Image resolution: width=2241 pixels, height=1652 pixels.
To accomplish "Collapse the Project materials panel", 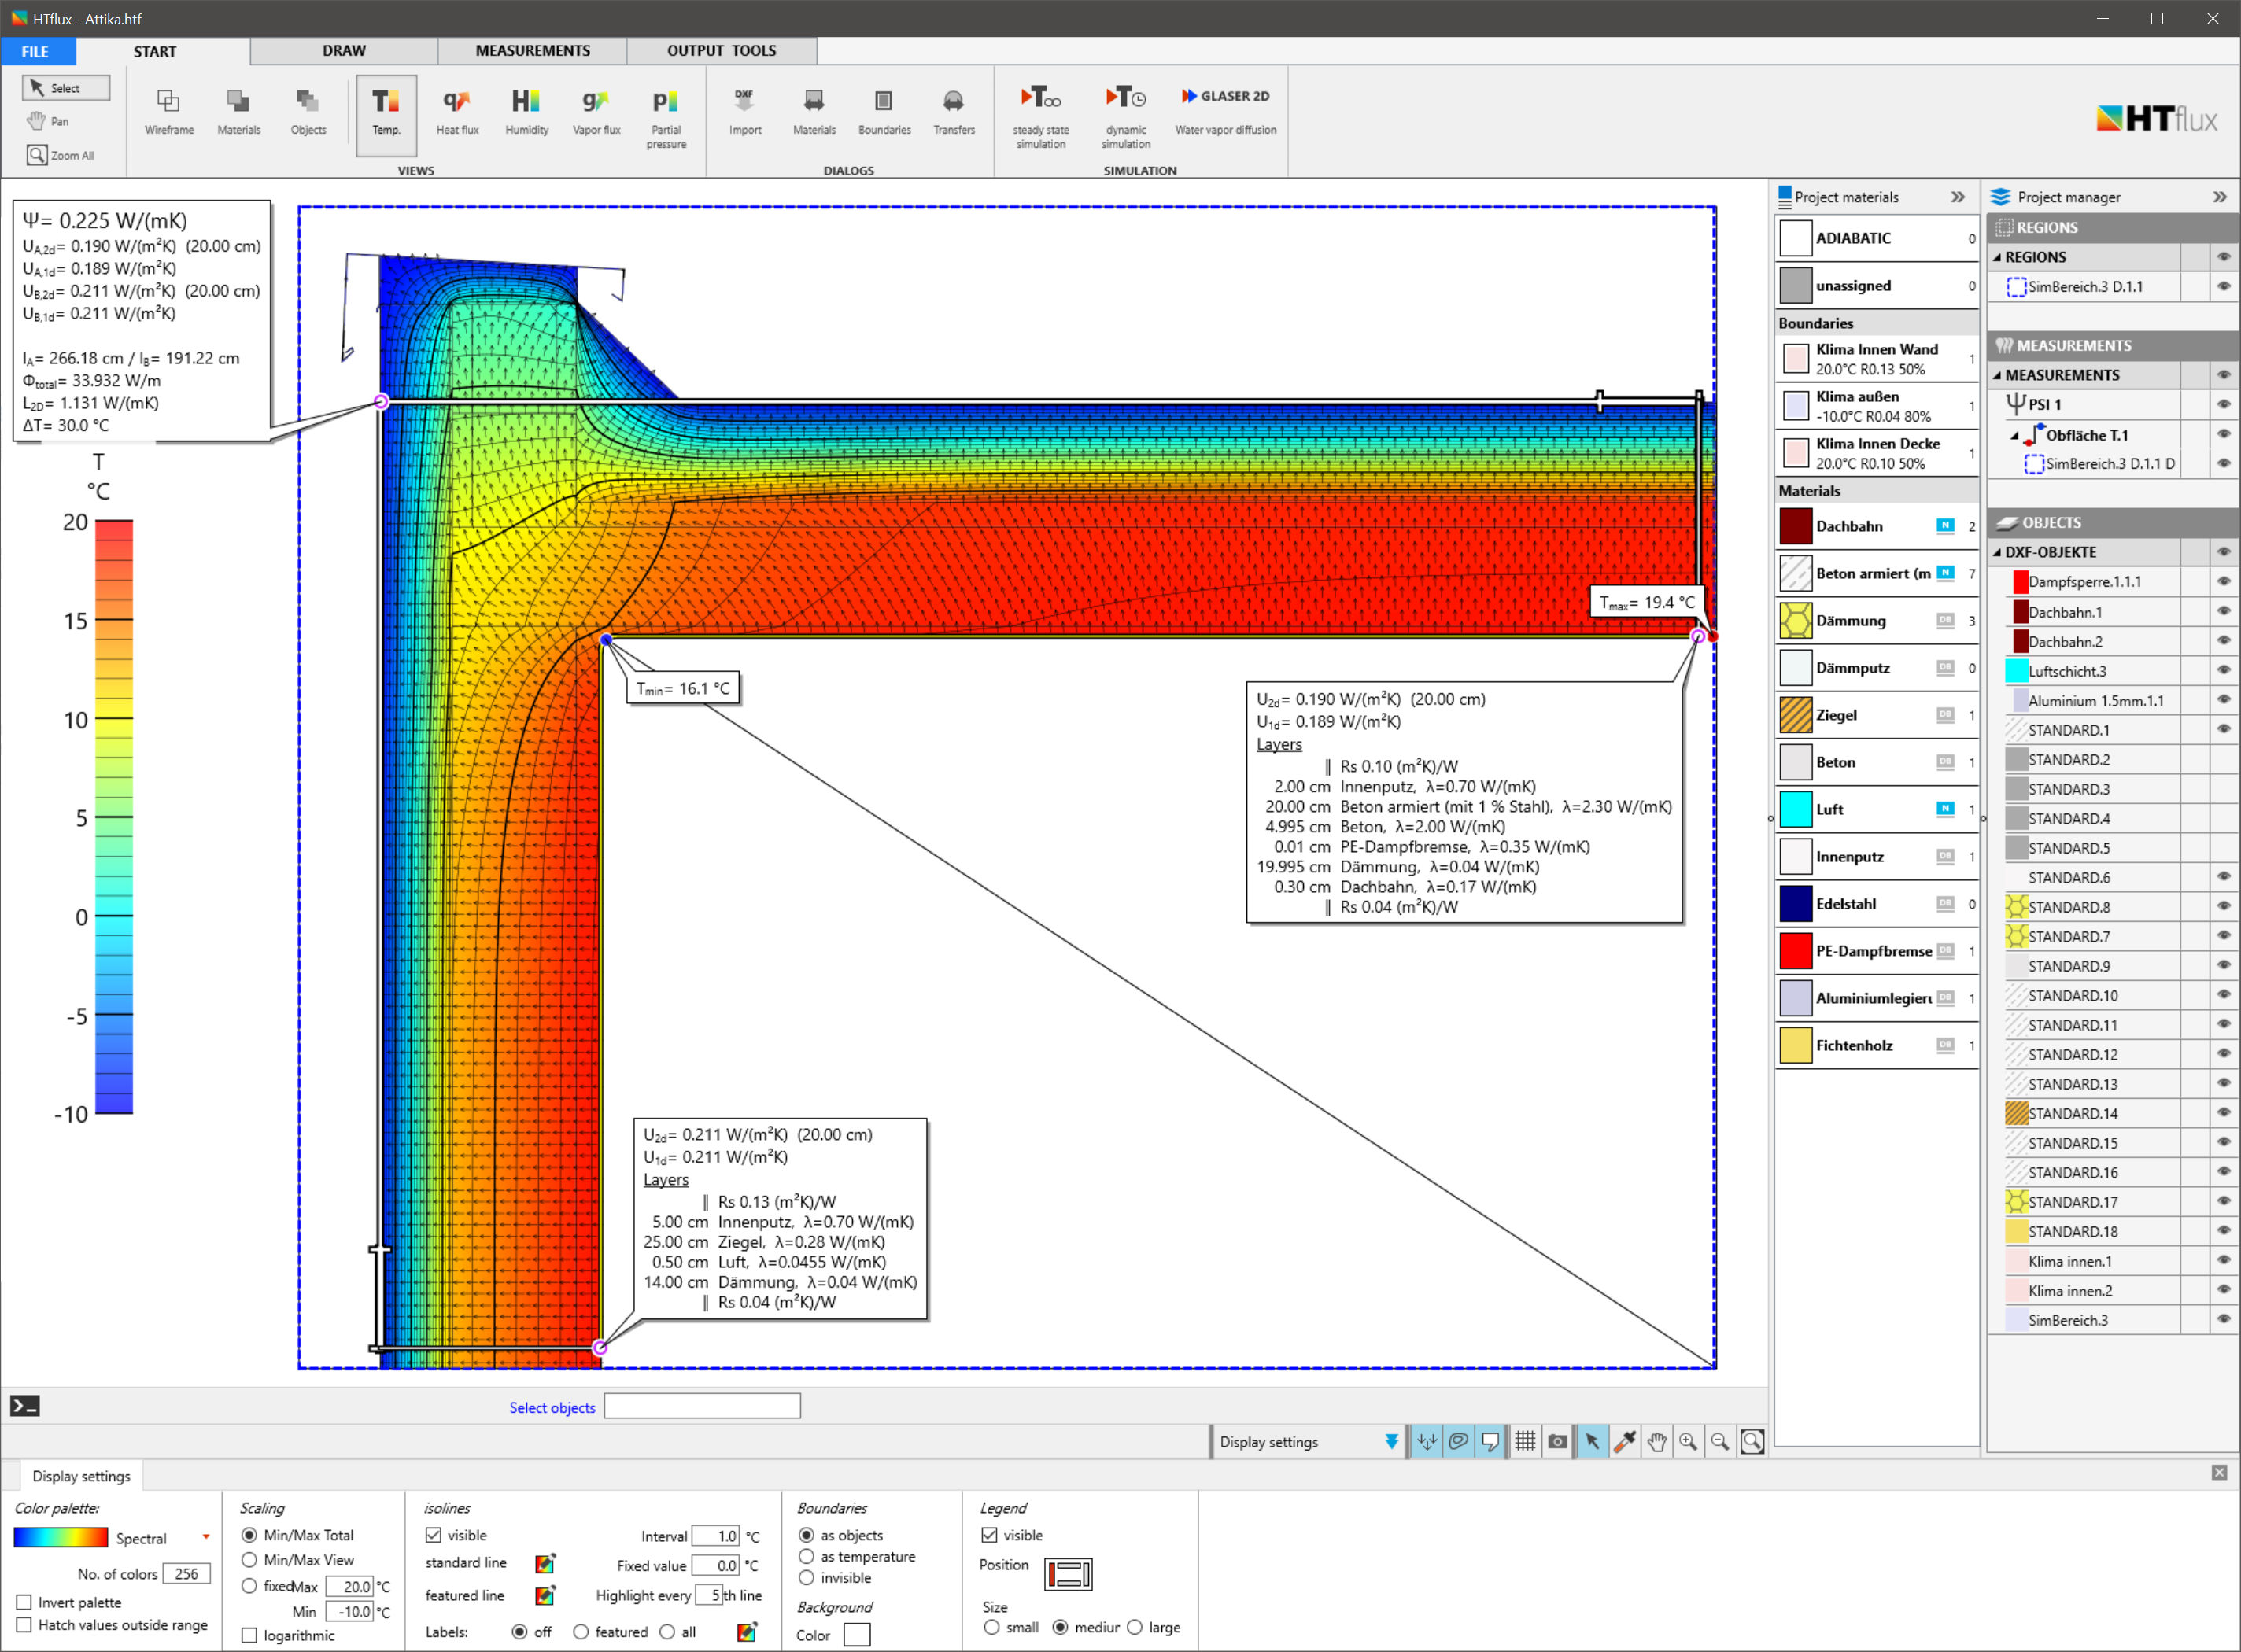I will click(1957, 197).
